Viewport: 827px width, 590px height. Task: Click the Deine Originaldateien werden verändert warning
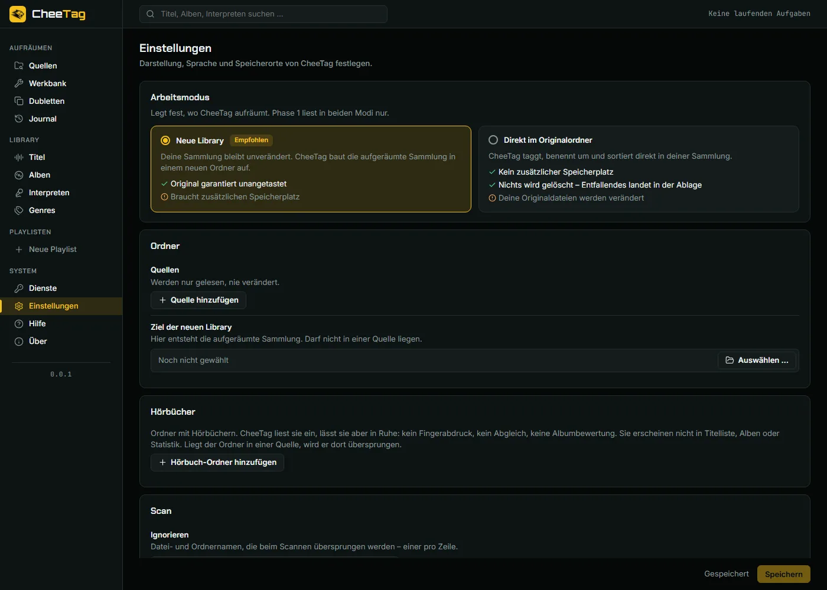(x=566, y=198)
